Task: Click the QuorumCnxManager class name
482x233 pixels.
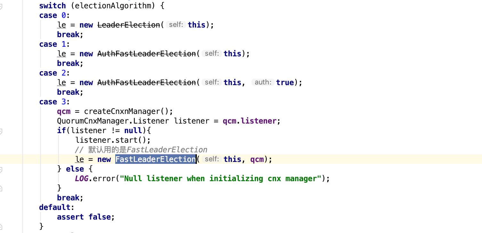Action: (x=93, y=121)
